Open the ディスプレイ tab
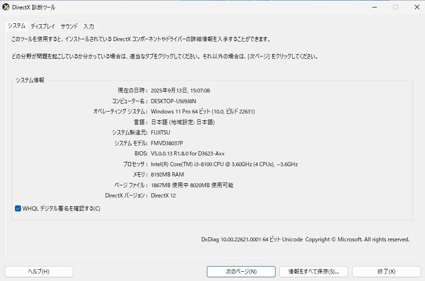The height and width of the screenshot is (281, 425). click(x=43, y=26)
